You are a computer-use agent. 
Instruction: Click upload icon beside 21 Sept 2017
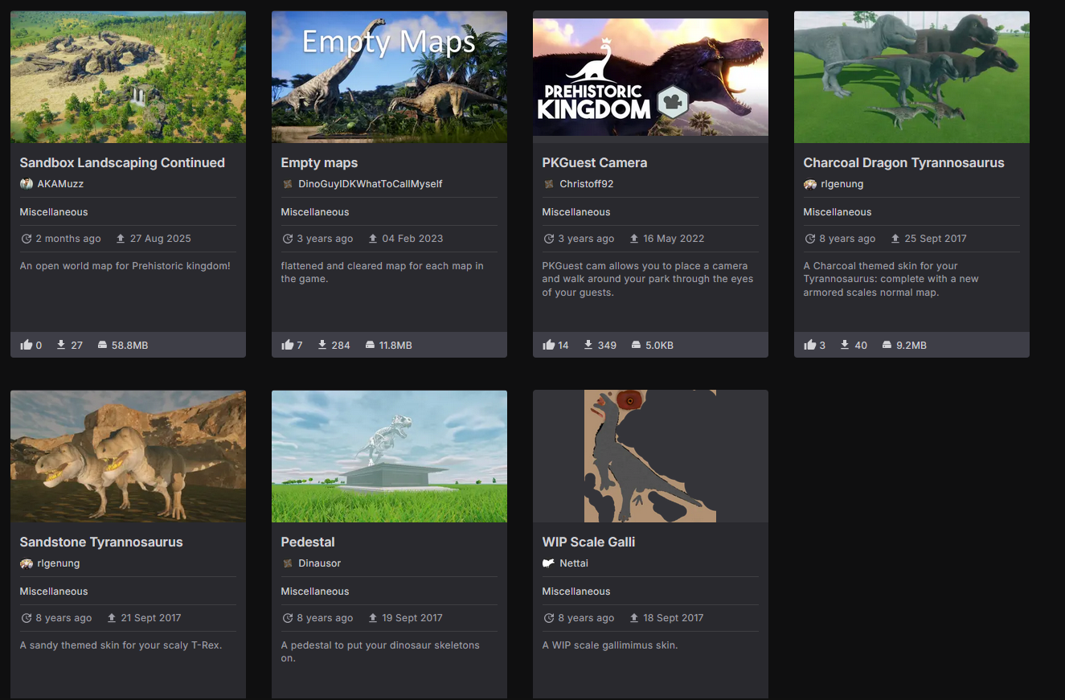pyautogui.click(x=112, y=618)
